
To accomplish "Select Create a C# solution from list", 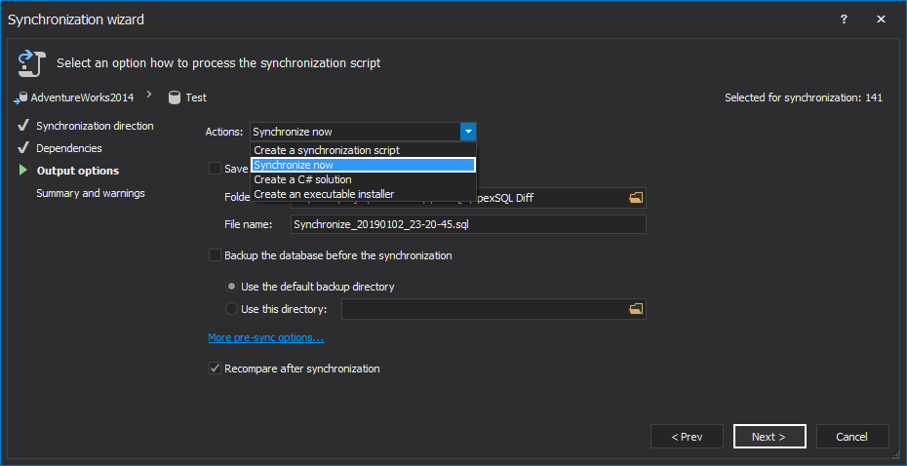I will [x=302, y=179].
